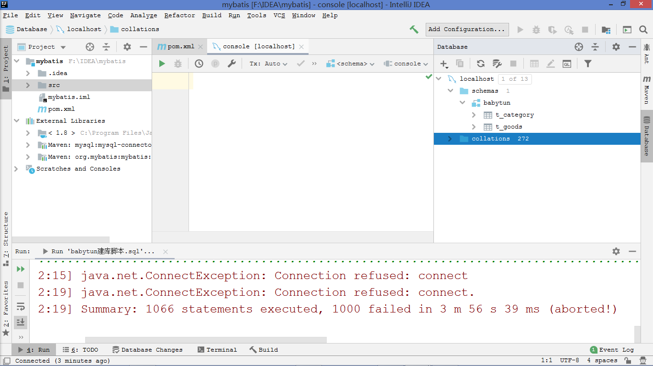The height and width of the screenshot is (366, 653).
Task: Collapse the babytun schema node
Action: point(462,103)
